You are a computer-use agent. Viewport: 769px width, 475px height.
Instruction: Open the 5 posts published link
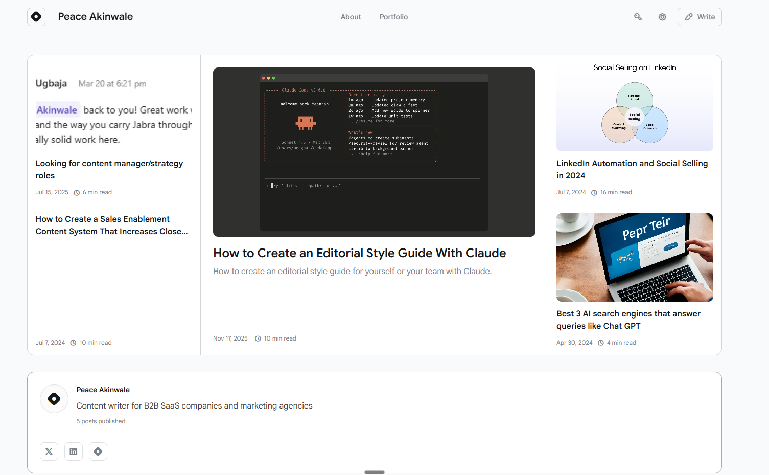click(x=101, y=421)
